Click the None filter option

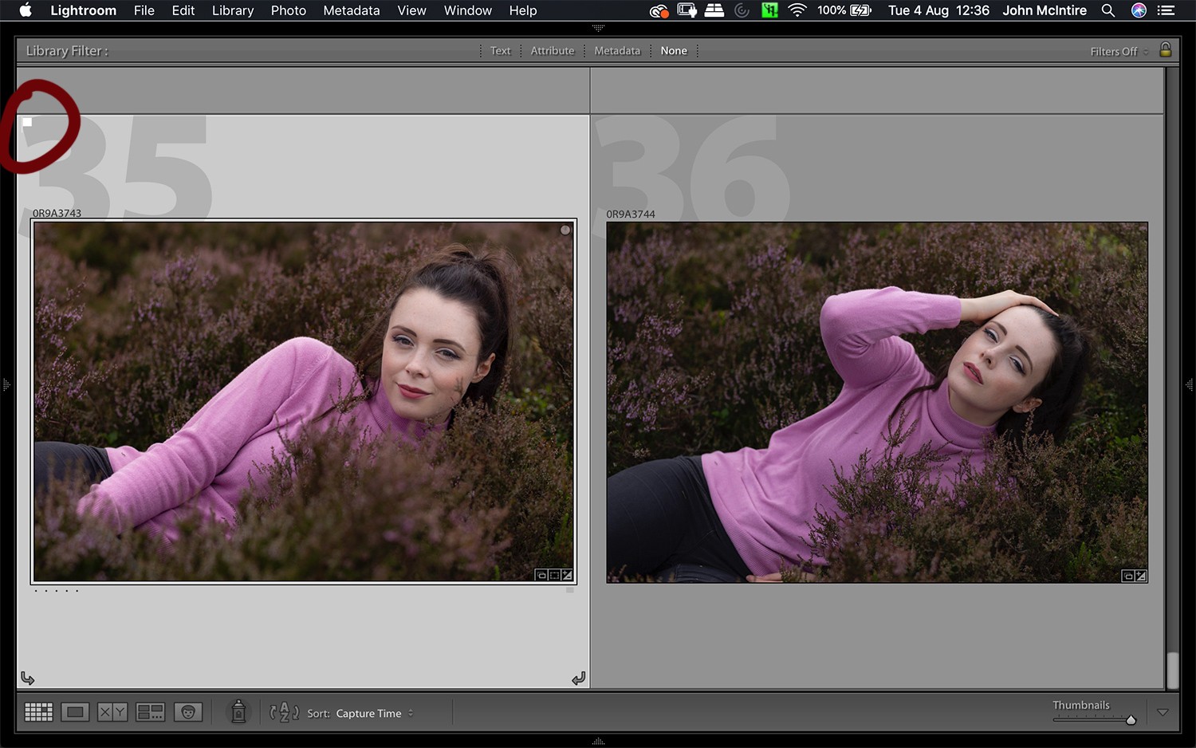(674, 50)
